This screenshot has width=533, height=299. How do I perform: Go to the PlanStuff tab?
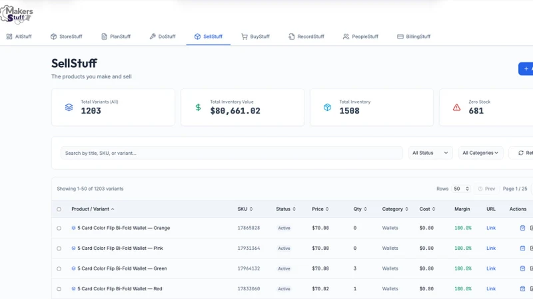tap(116, 37)
